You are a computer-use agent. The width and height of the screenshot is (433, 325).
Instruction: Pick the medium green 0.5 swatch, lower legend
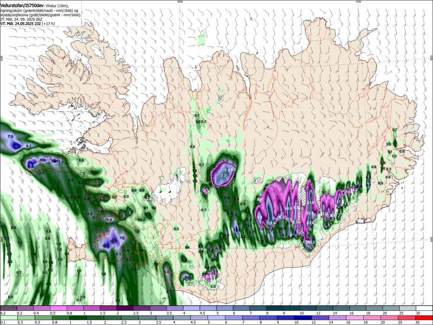(x=43, y=318)
